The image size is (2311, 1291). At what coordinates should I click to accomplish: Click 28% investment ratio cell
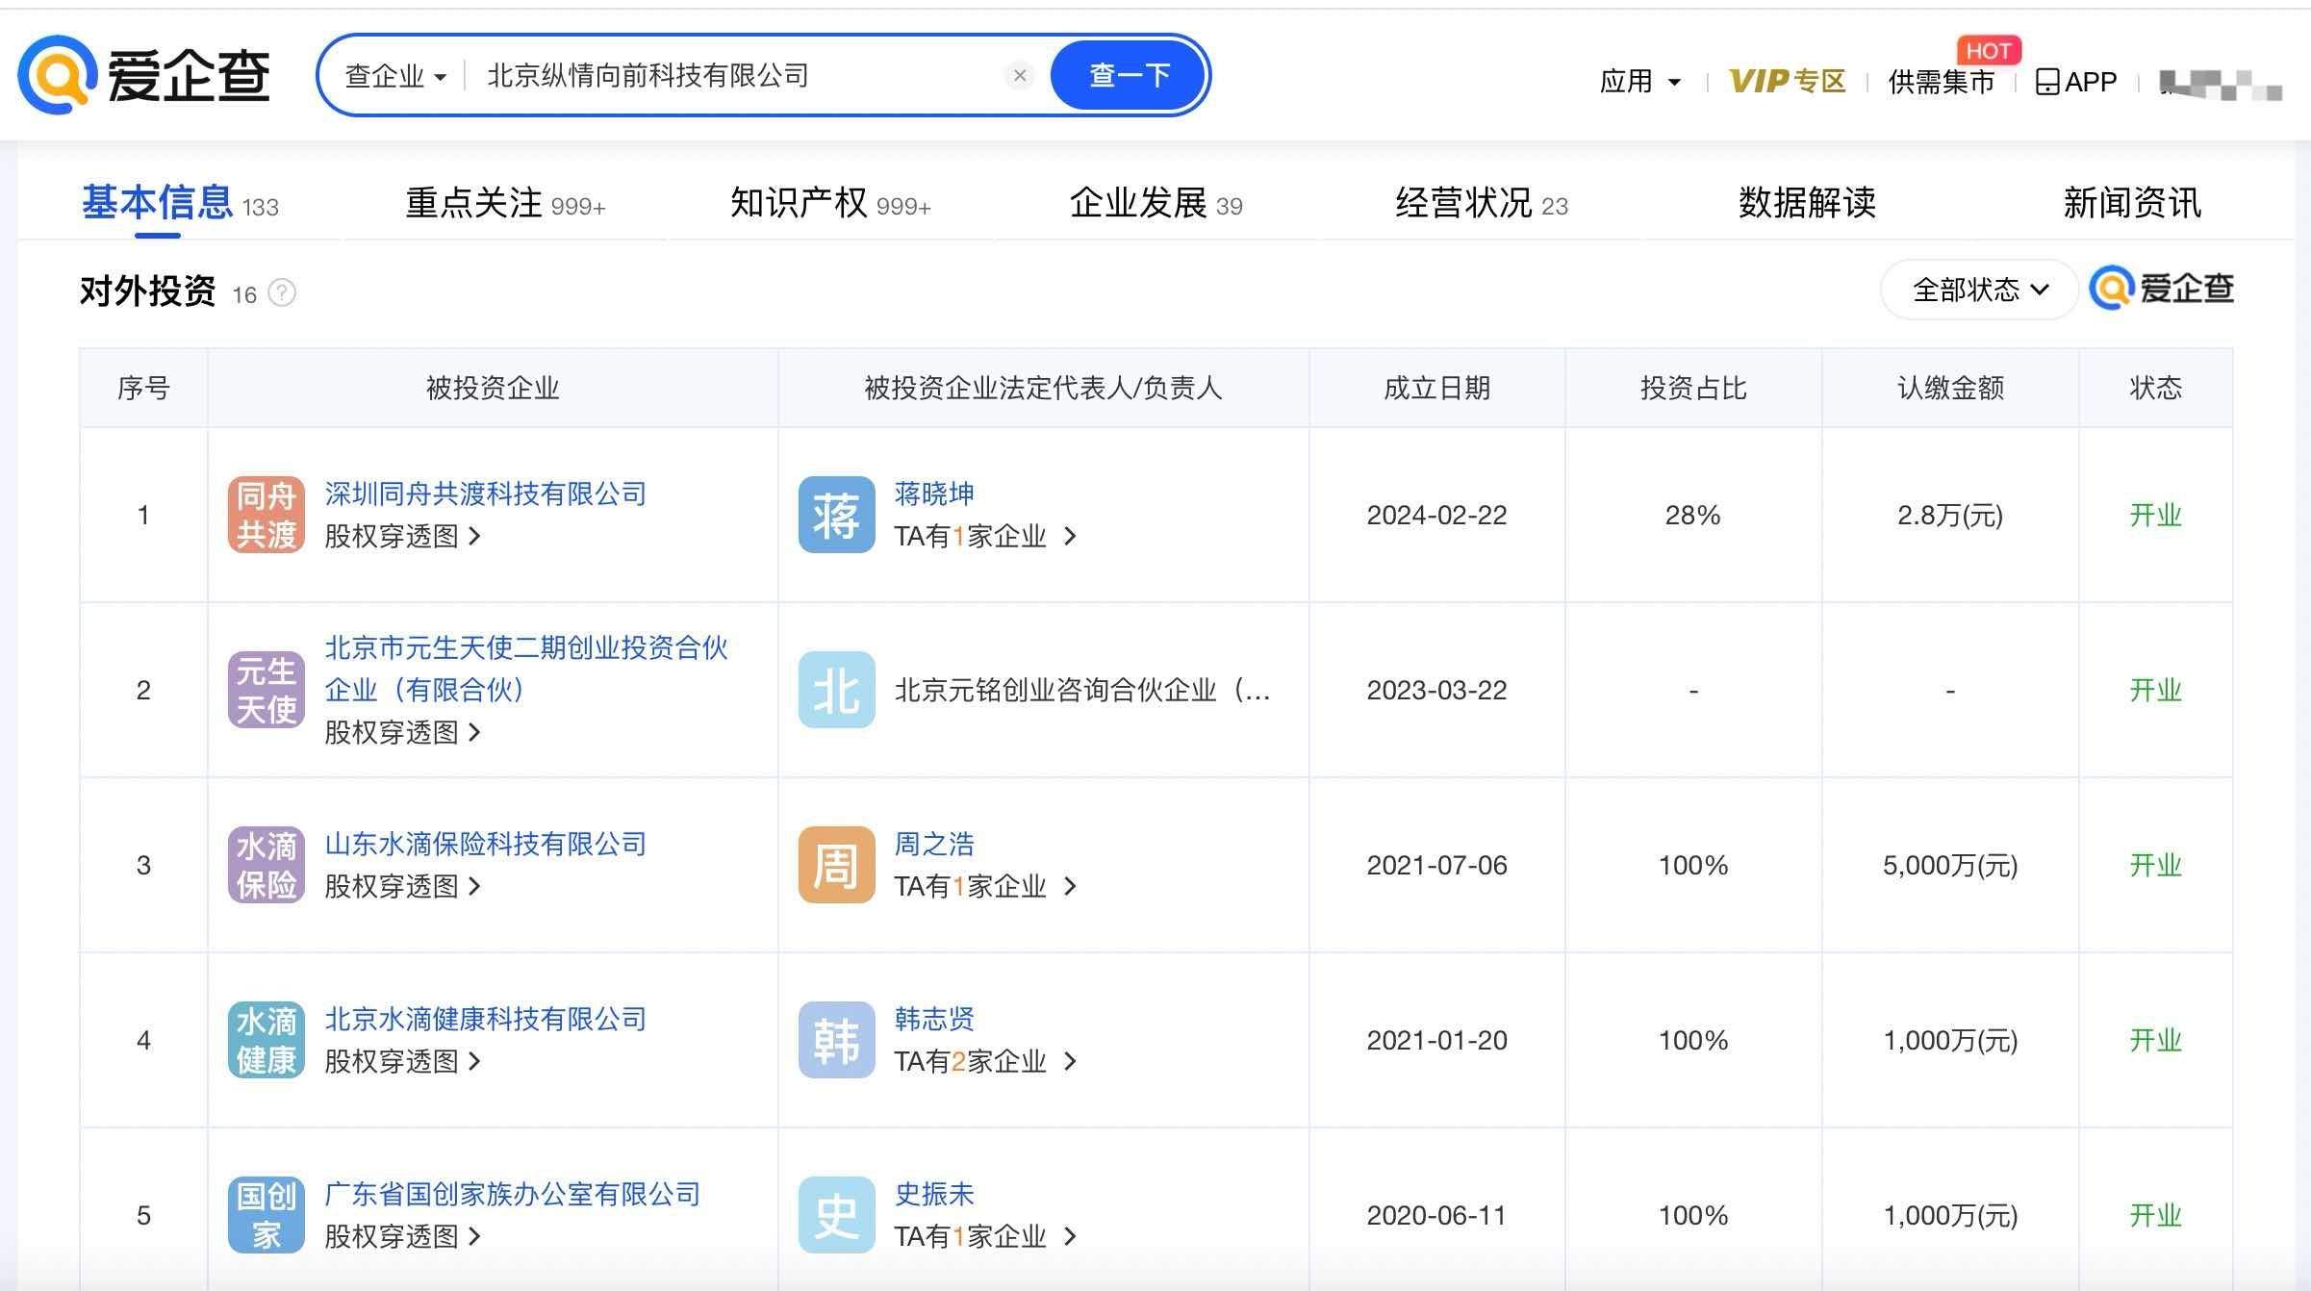pos(1693,515)
